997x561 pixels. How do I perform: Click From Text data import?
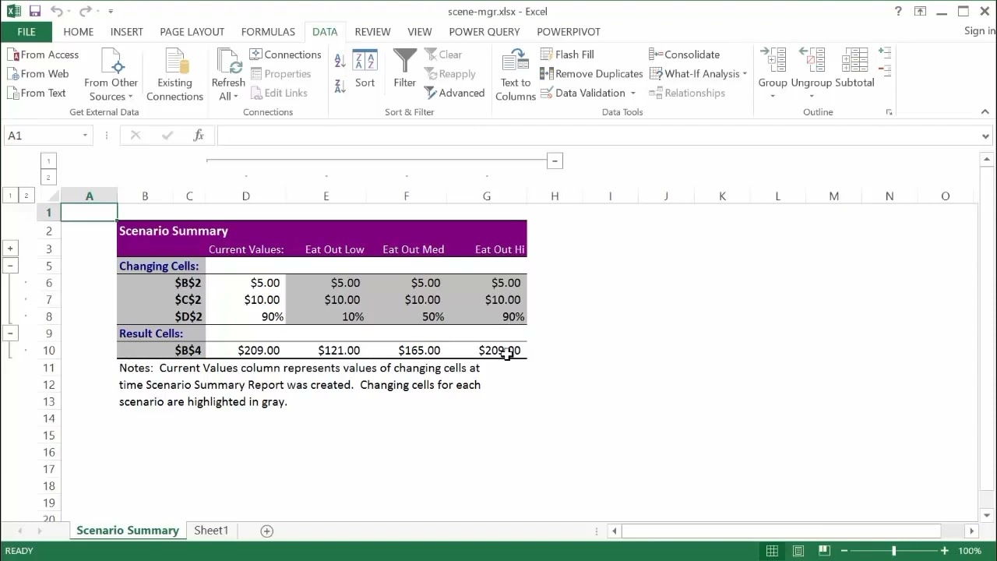pyautogui.click(x=37, y=93)
